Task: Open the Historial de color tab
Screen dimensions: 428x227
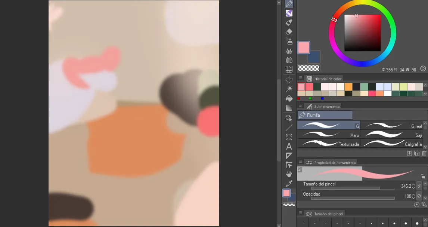Action: [324, 79]
